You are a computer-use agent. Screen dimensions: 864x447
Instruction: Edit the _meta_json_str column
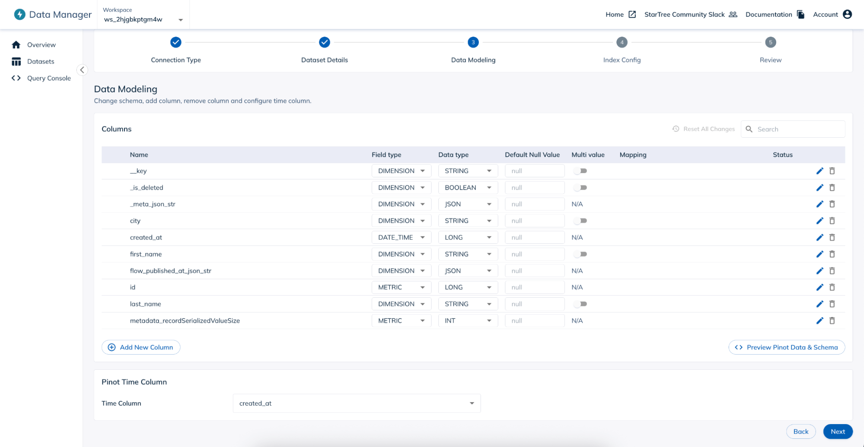819,204
